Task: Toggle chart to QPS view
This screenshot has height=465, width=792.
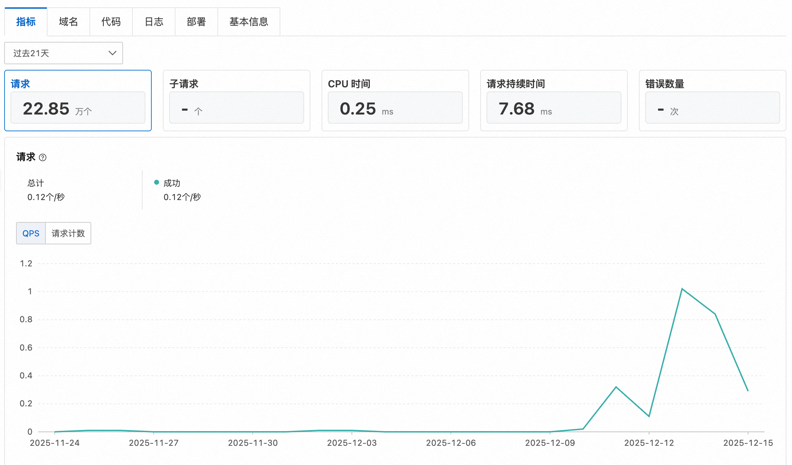Action: tap(31, 233)
